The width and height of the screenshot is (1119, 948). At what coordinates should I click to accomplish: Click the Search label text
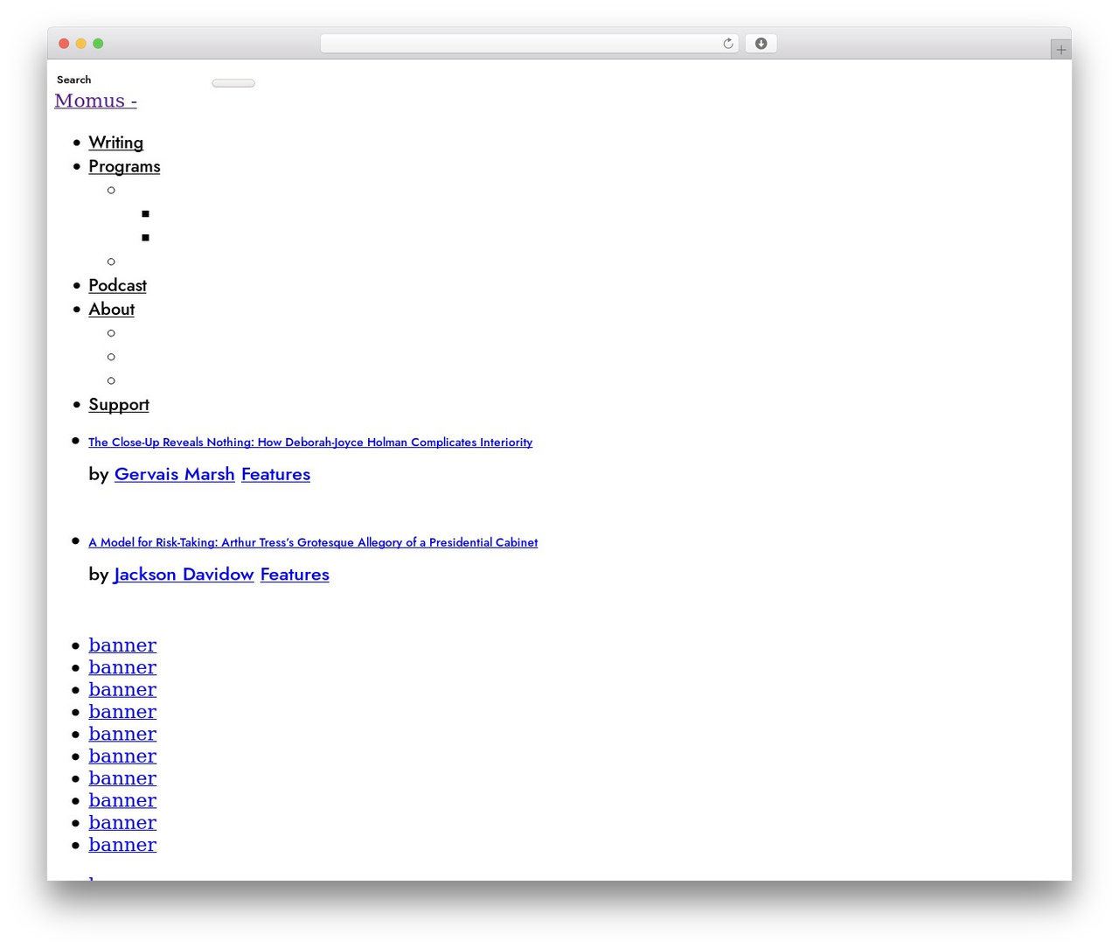(74, 80)
